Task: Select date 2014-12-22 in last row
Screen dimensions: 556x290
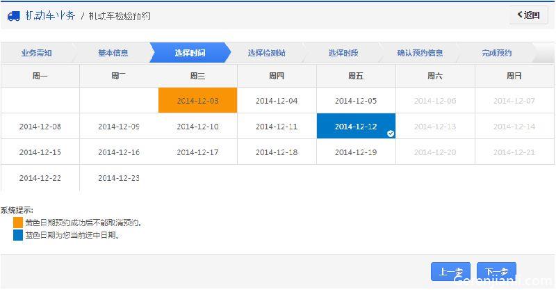Action: 40,178
